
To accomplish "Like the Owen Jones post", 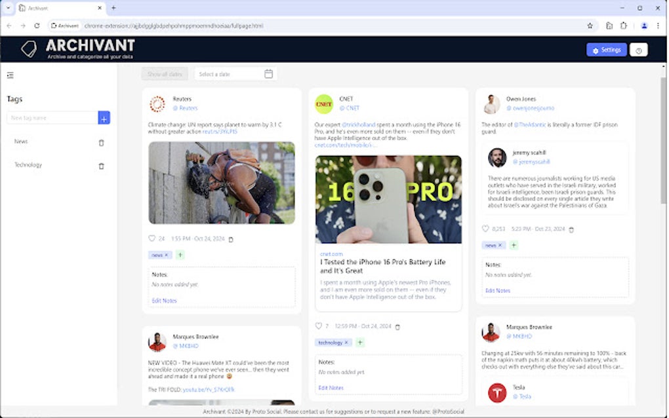I will pos(485,229).
